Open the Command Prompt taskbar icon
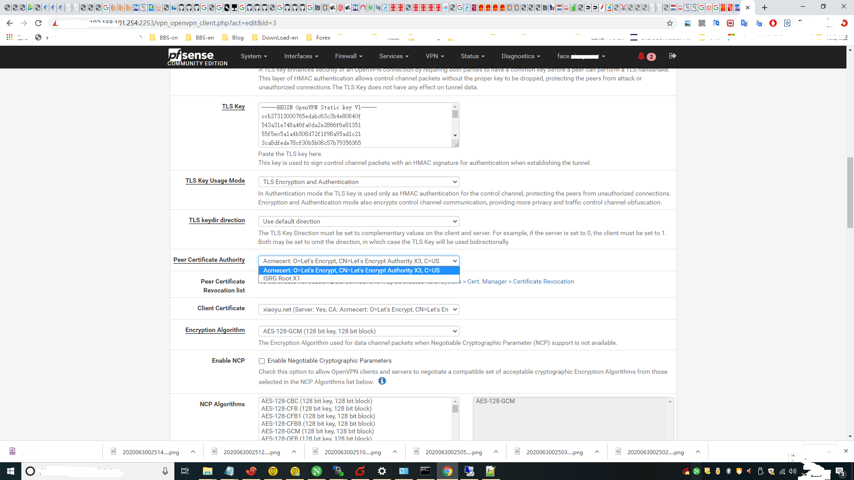The width and height of the screenshot is (854, 480). [426, 471]
